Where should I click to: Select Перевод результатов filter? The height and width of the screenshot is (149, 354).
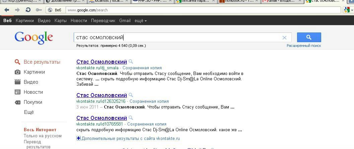(x=37, y=144)
